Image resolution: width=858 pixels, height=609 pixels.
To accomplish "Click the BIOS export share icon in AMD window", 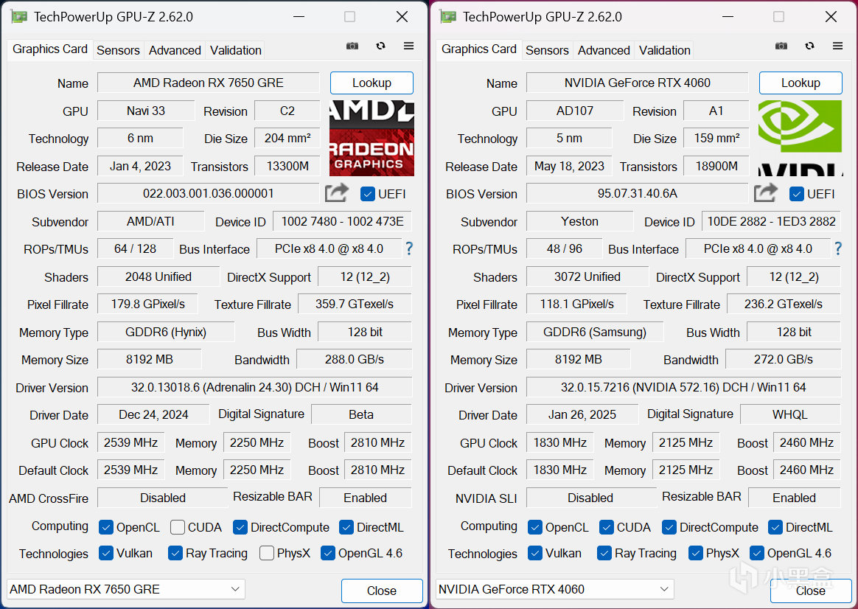I will (x=337, y=192).
